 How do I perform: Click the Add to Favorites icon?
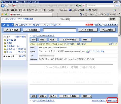click(6, 14)
